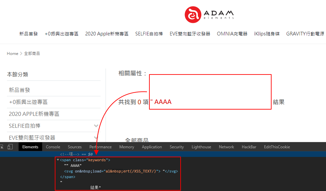
Task: Select the closing </span> tag line
Action: (68, 177)
